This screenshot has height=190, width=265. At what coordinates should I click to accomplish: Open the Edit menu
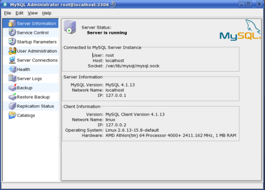[x=19, y=13]
